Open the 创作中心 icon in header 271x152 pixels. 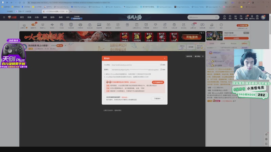[x=252, y=17]
